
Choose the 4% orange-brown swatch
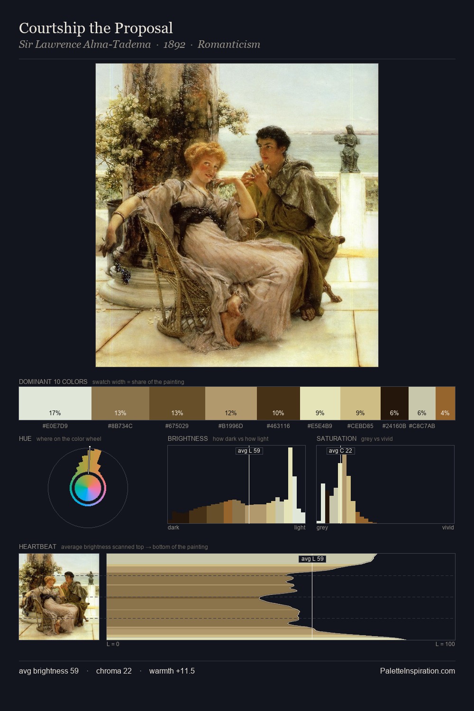[445, 403]
